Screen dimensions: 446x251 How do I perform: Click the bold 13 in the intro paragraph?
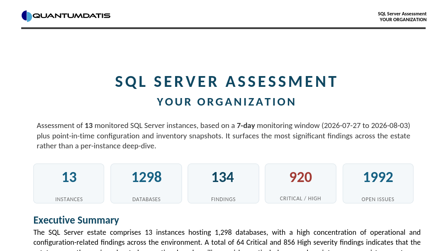pyautogui.click(x=89, y=125)
